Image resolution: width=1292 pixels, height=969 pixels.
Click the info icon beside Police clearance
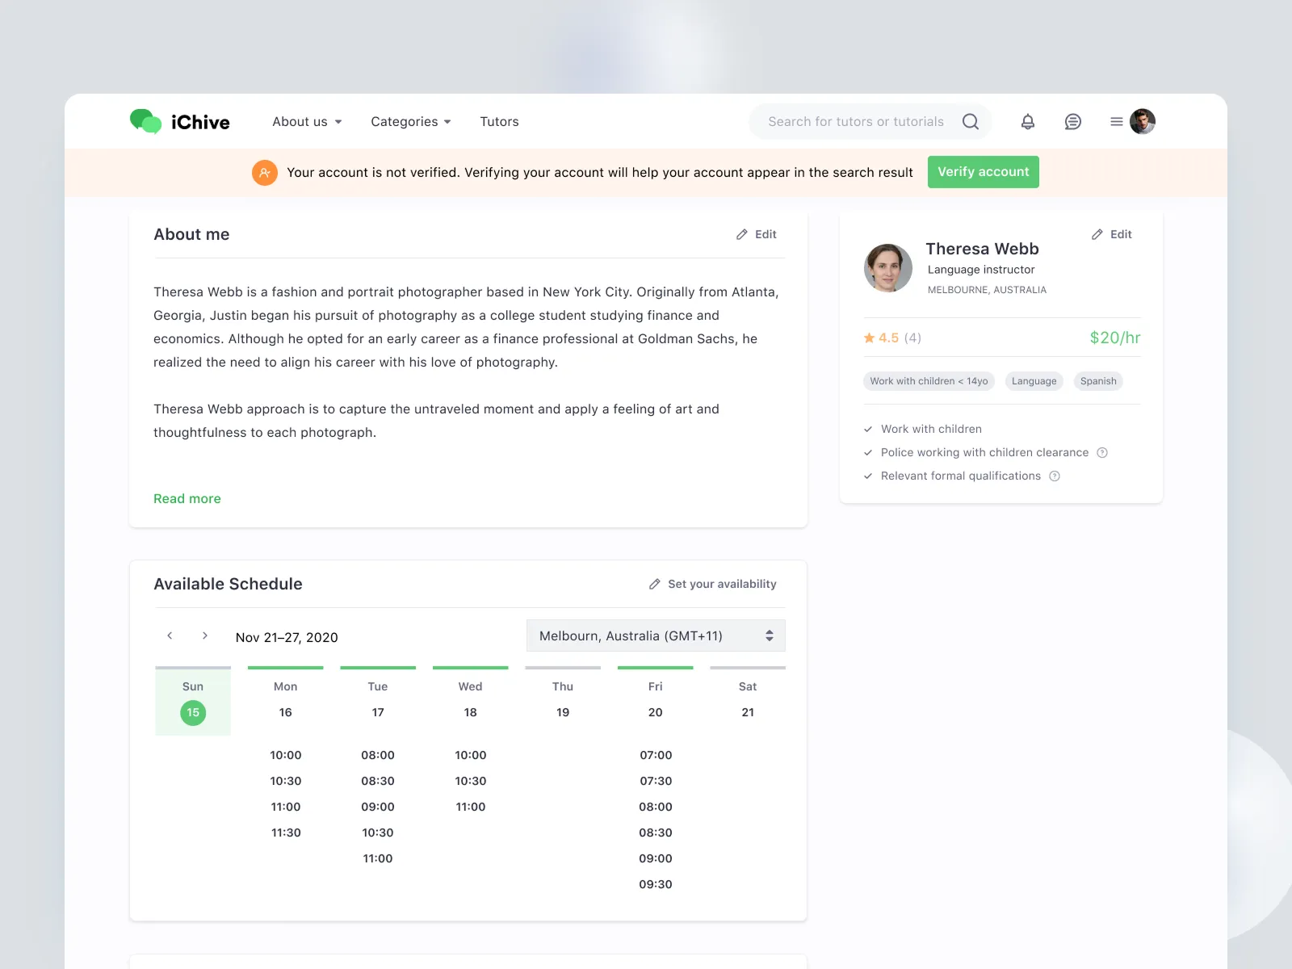[x=1102, y=452]
